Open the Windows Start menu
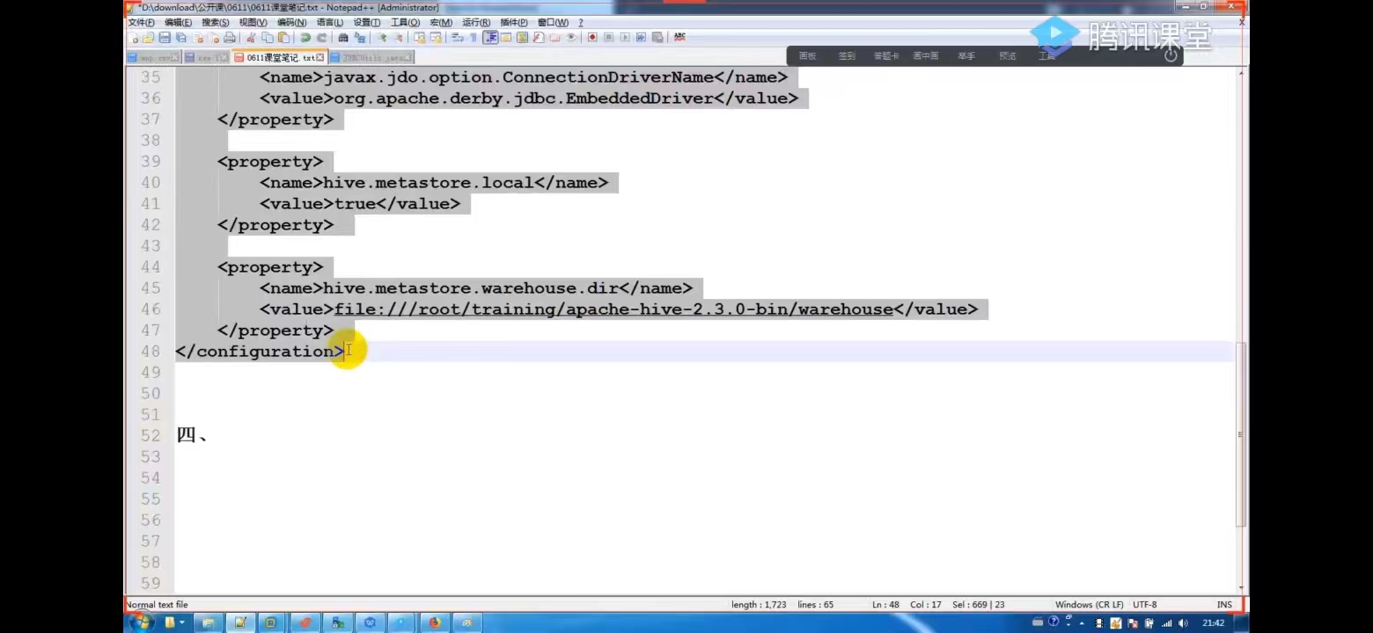This screenshot has height=633, width=1373. pyautogui.click(x=141, y=622)
